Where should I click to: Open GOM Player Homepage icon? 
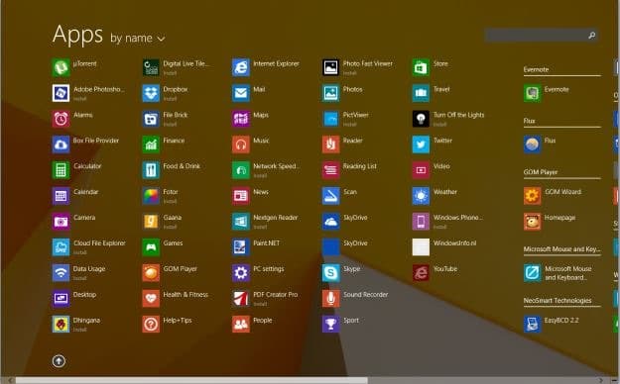(x=533, y=222)
